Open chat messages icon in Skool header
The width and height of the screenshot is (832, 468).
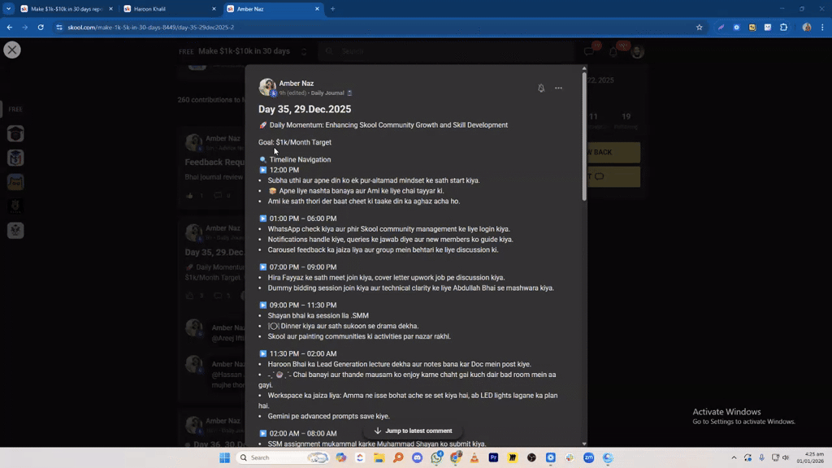pyautogui.click(x=589, y=51)
